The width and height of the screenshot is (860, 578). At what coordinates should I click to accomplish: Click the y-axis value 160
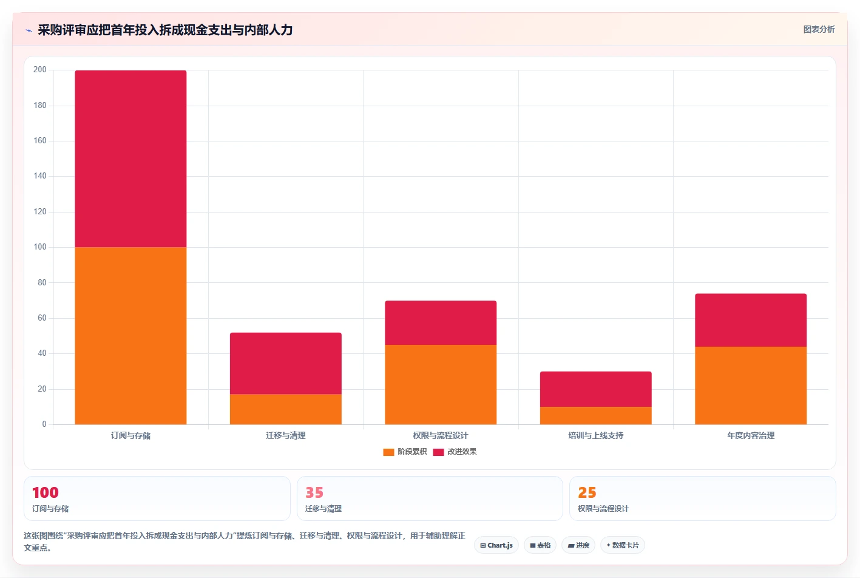tap(40, 141)
